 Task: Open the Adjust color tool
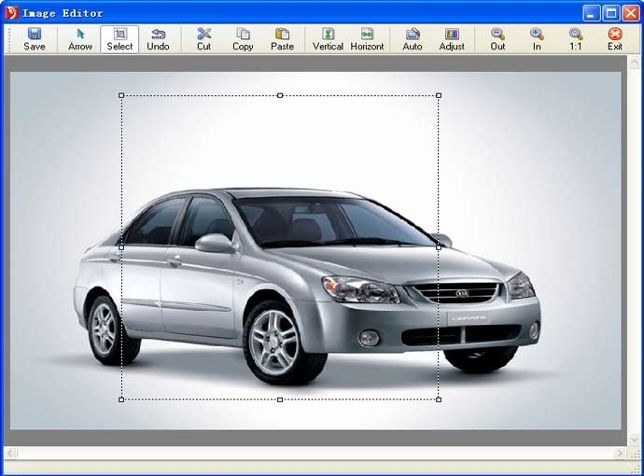pyautogui.click(x=452, y=39)
